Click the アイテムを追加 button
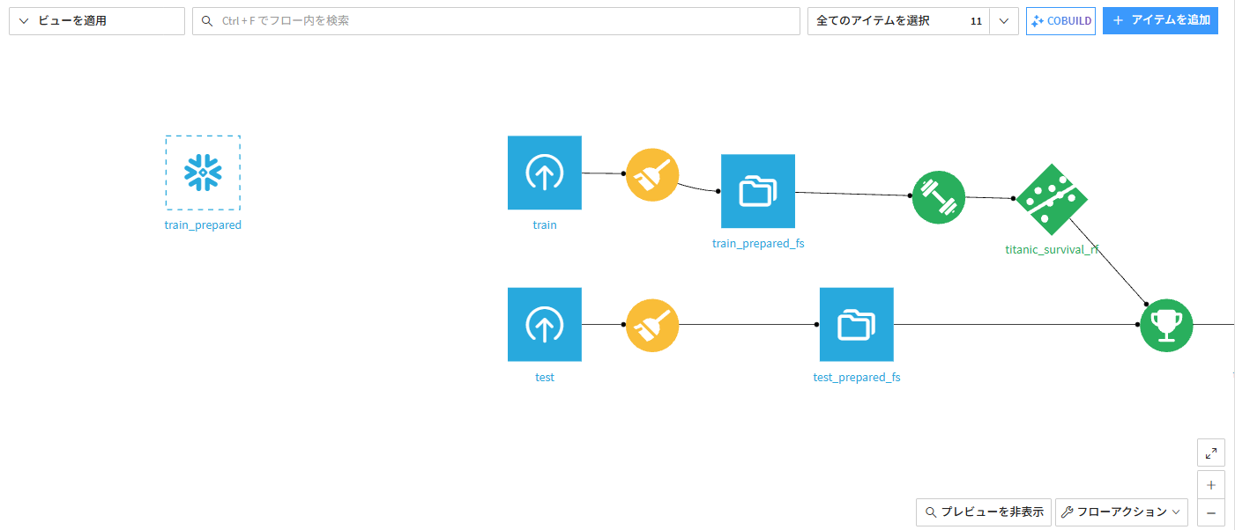 tap(1160, 20)
